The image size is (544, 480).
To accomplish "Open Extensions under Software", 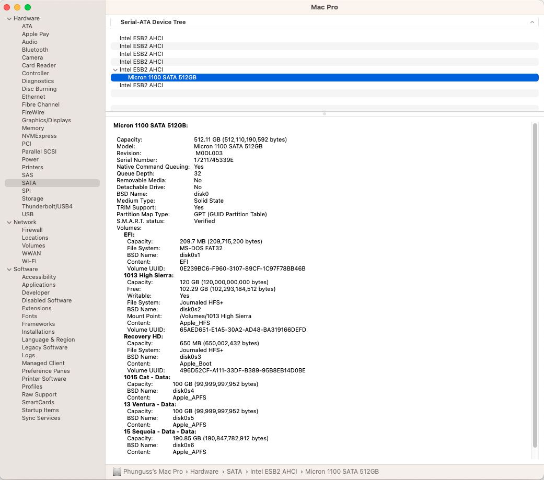I will [37, 308].
